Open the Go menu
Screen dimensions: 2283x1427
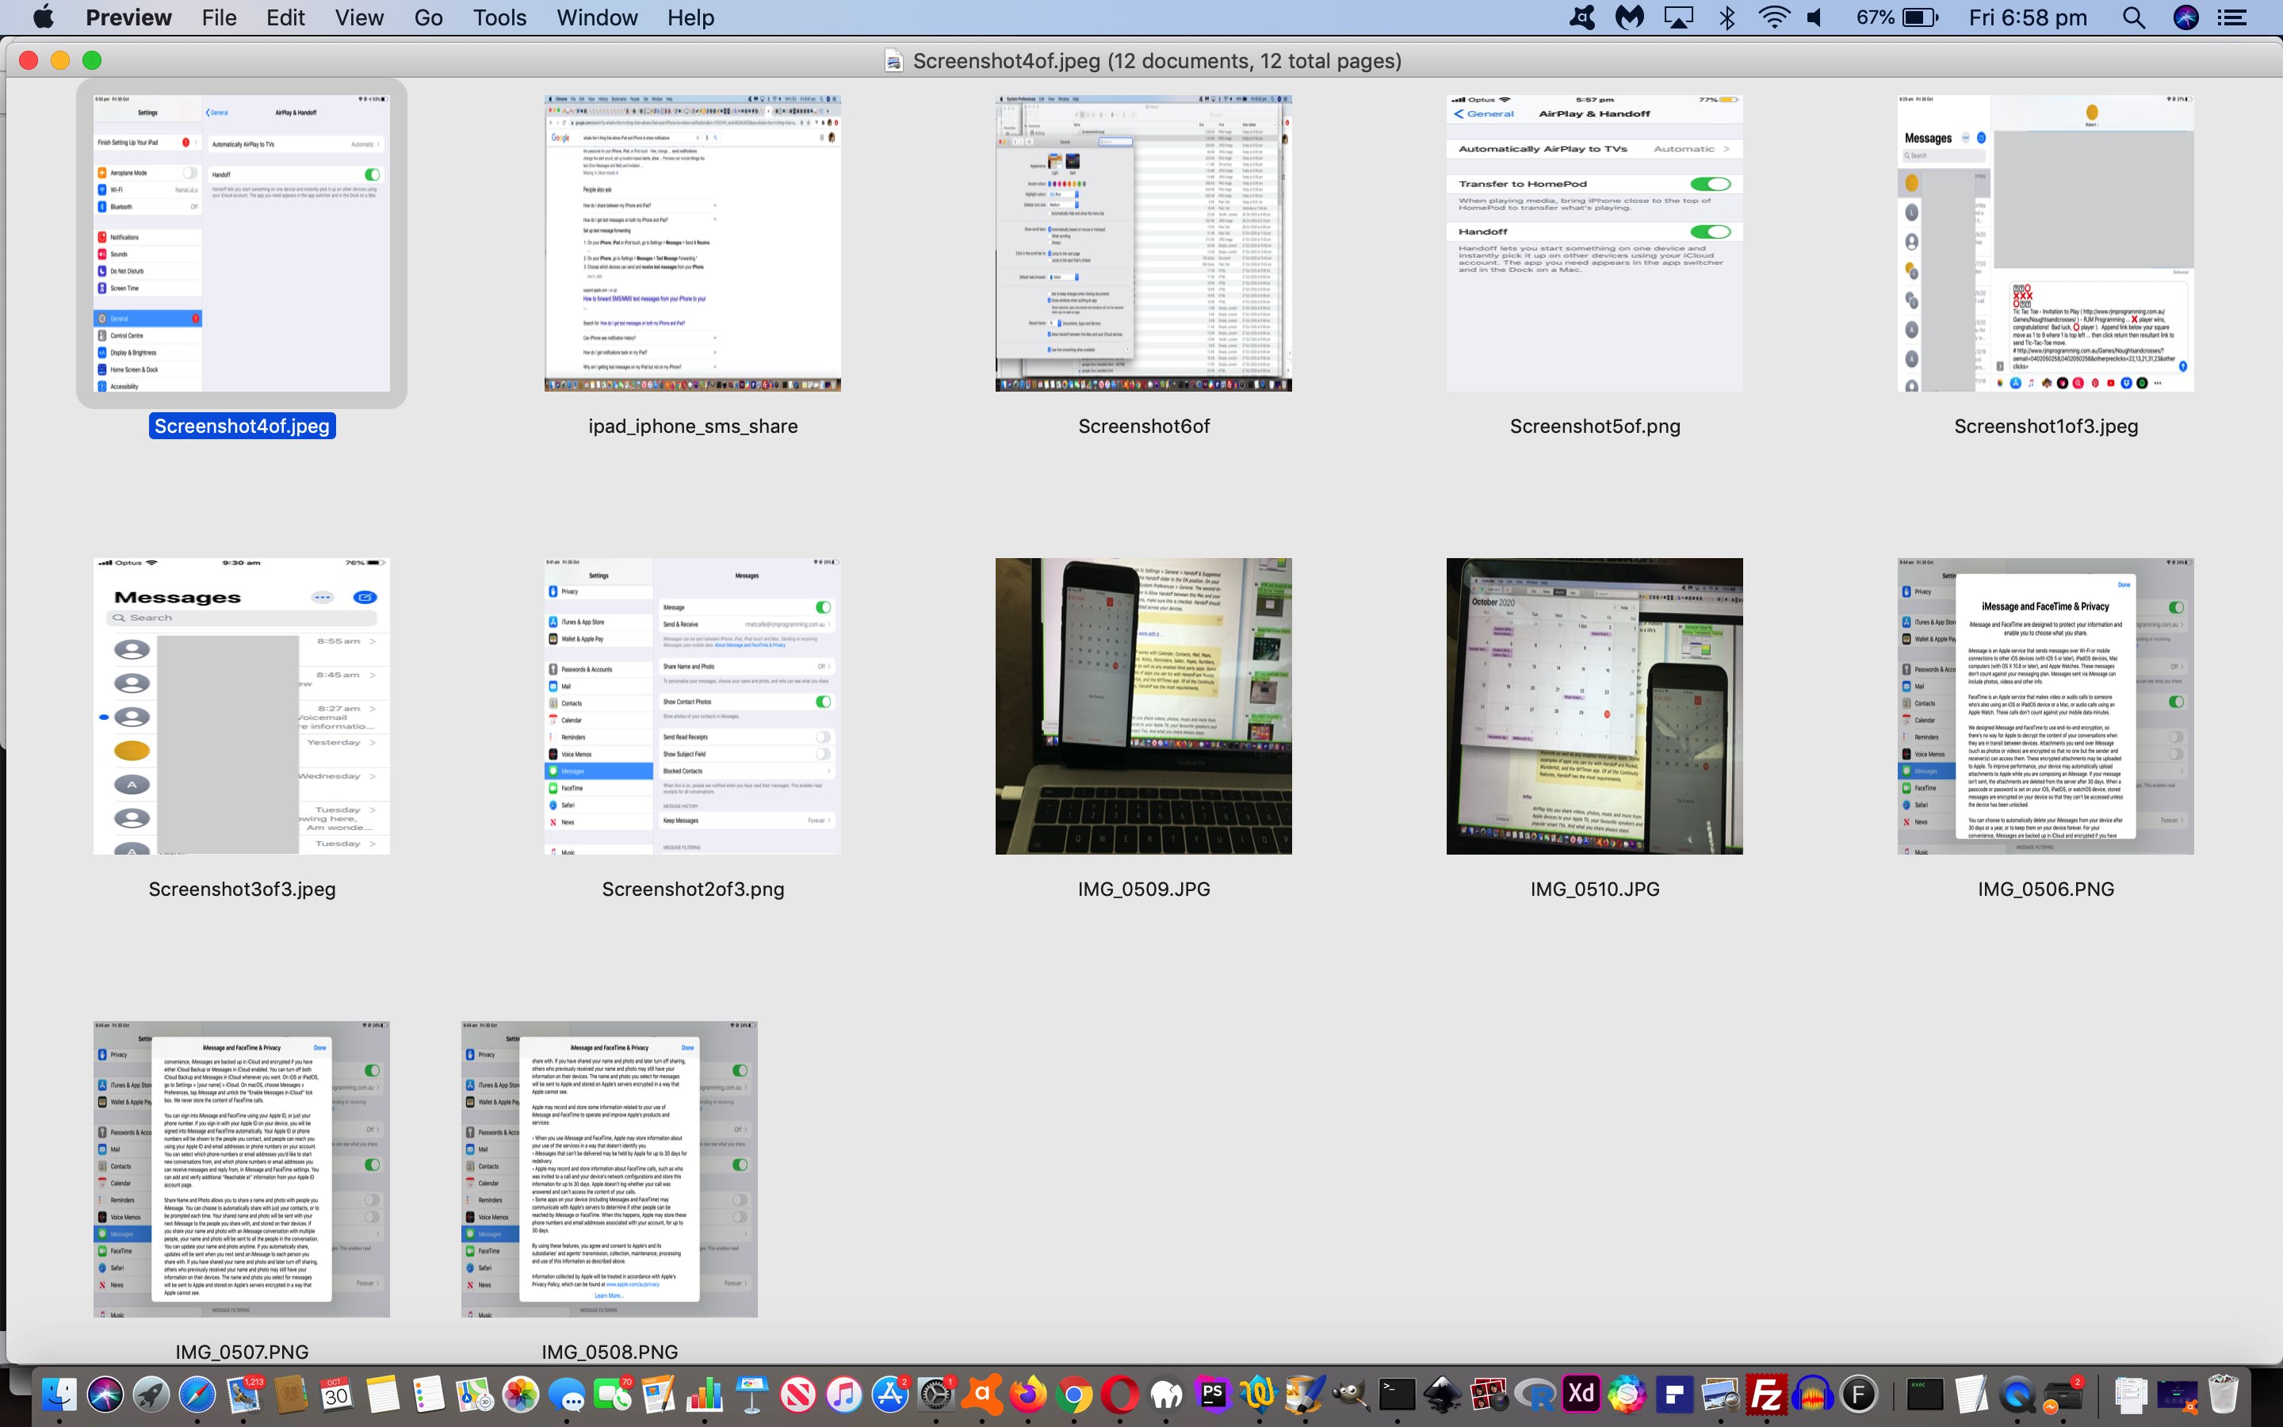click(428, 17)
